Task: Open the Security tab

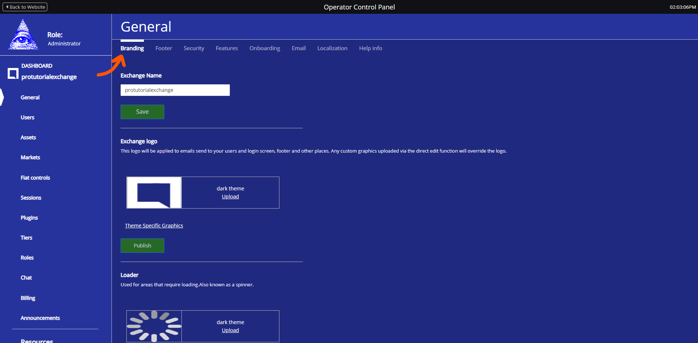Action: tap(194, 48)
